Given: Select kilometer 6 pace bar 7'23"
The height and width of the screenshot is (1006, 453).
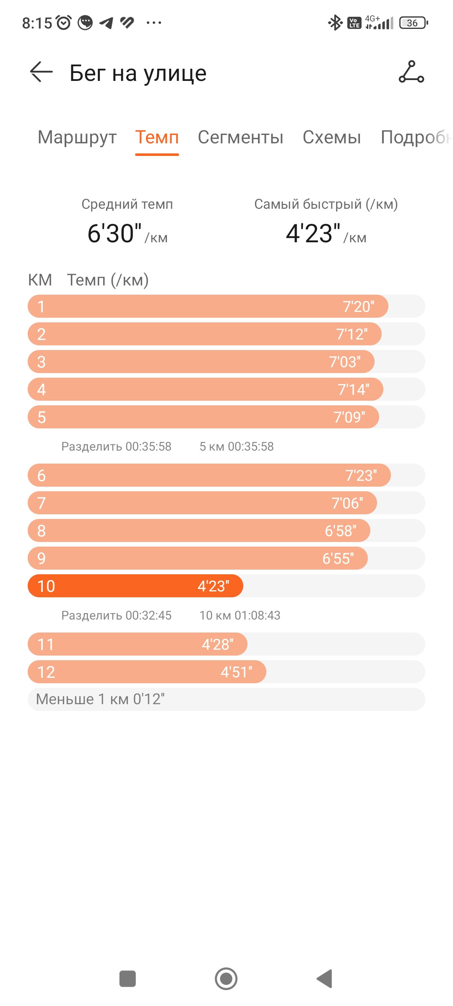Looking at the screenshot, I should [209, 475].
